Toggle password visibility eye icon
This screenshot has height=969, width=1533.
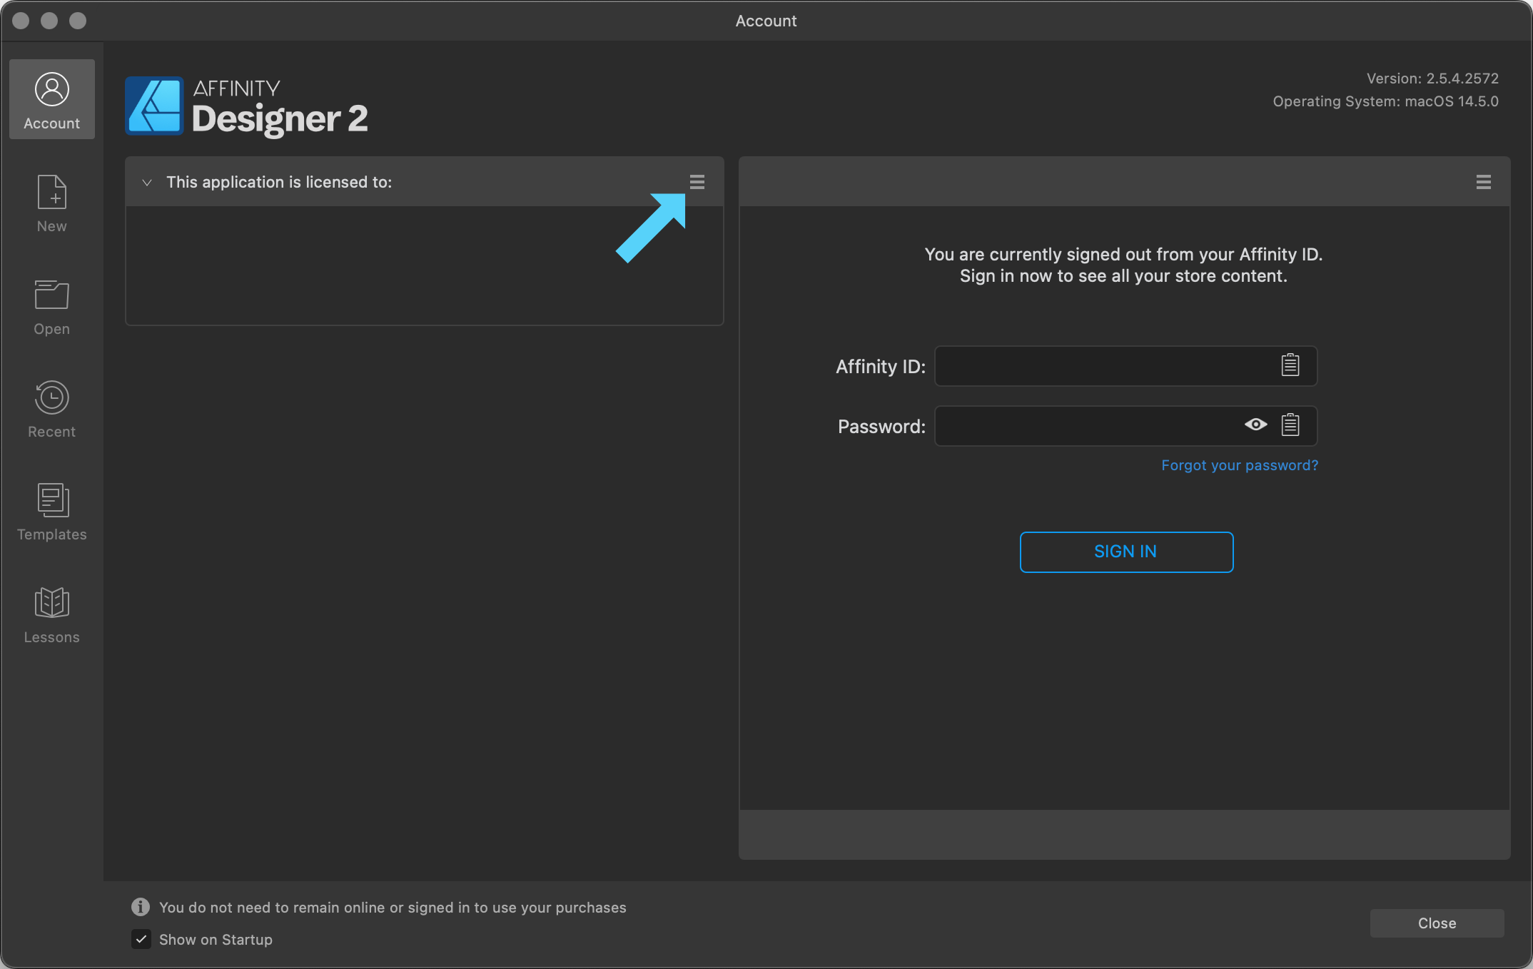[1256, 425]
